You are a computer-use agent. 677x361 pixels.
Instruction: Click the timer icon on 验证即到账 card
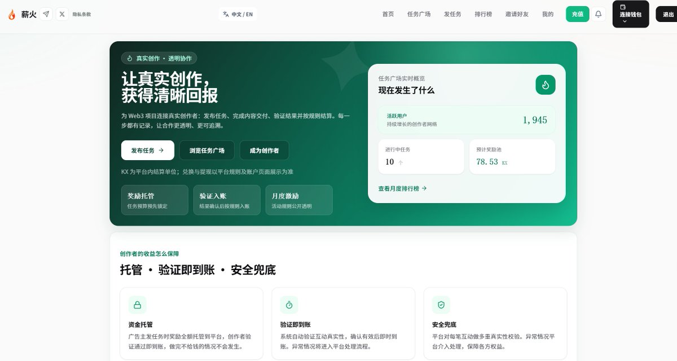(x=289, y=305)
